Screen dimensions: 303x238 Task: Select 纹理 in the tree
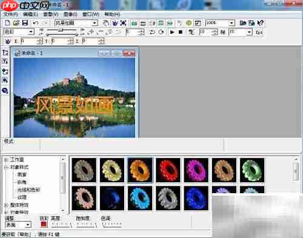pos(22,197)
